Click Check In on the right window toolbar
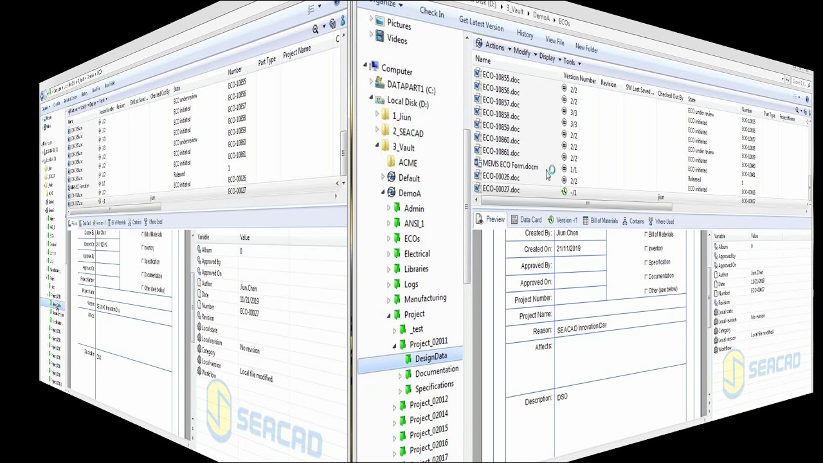The image size is (823, 463). pyautogui.click(x=431, y=13)
